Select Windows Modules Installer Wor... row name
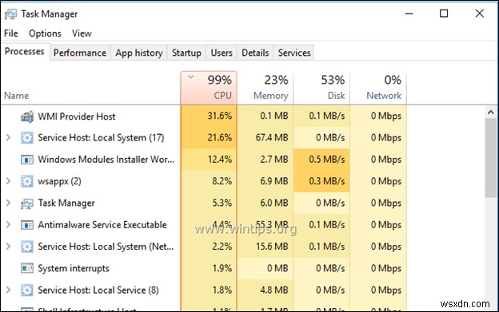499x312 pixels. 106,160
